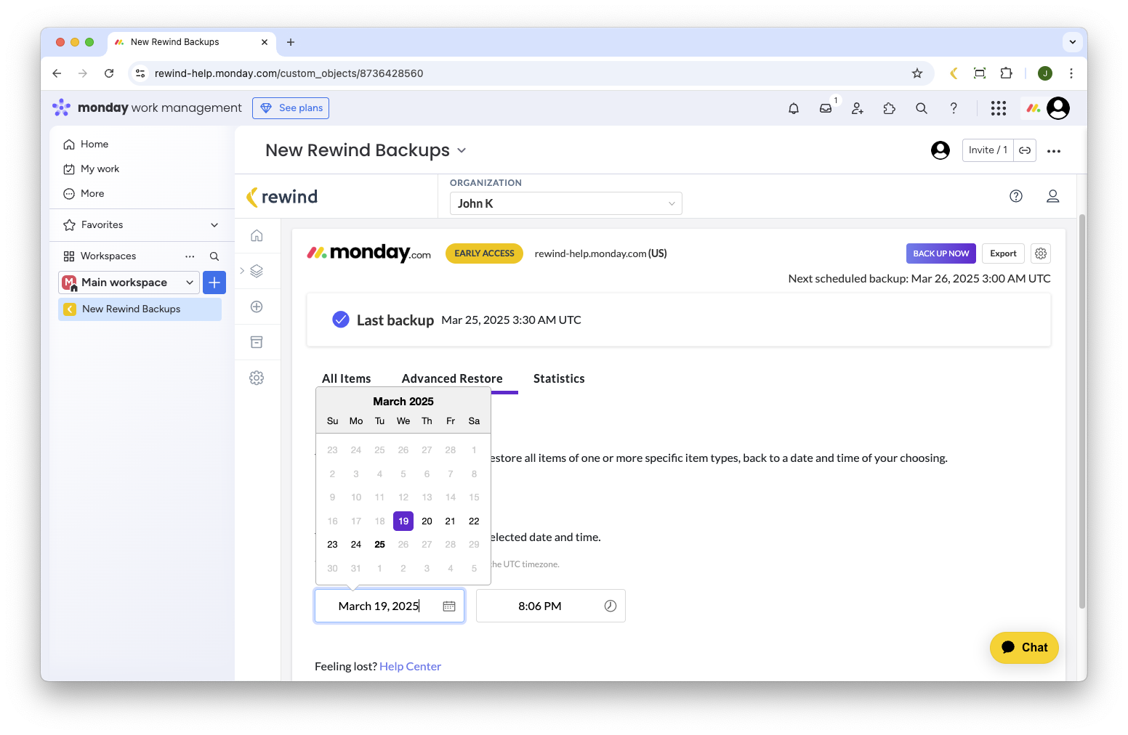
Task: Click the See plans button
Action: click(291, 108)
